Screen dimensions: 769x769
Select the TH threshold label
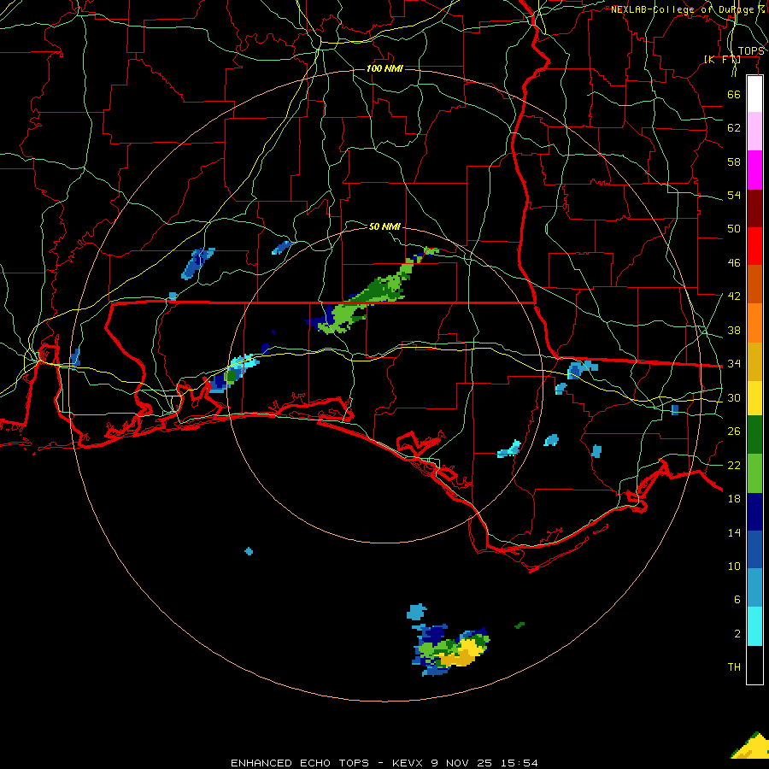pyautogui.click(x=734, y=667)
